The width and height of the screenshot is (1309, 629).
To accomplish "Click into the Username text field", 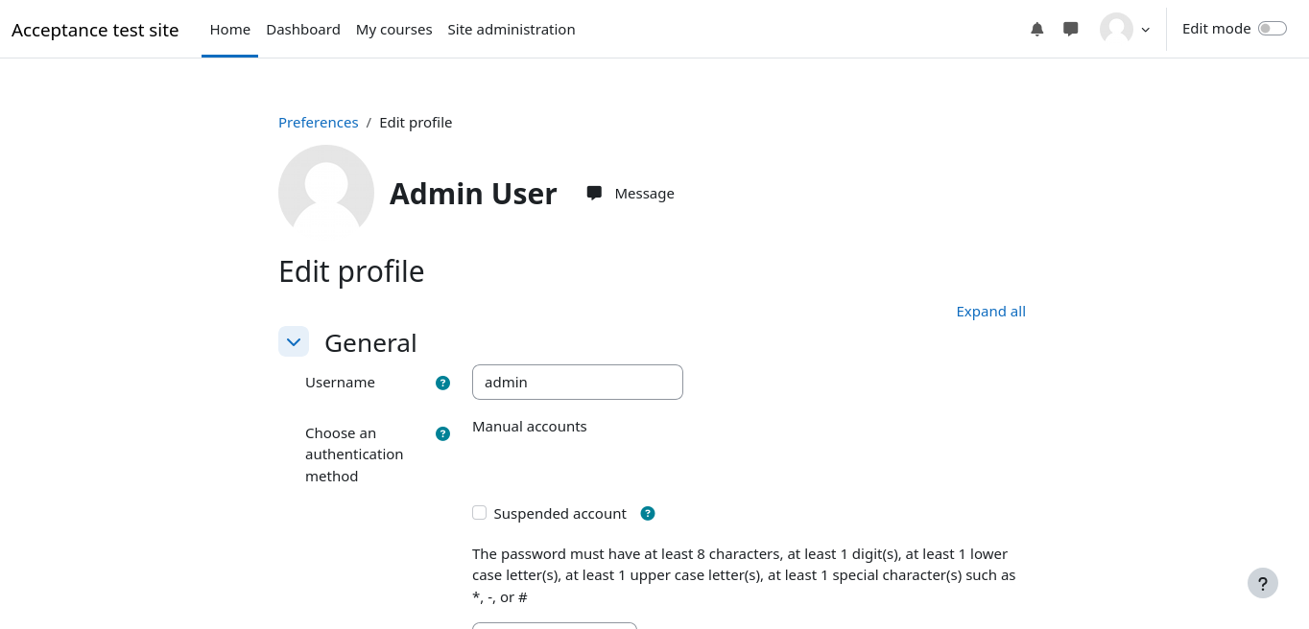I will pos(578,382).
